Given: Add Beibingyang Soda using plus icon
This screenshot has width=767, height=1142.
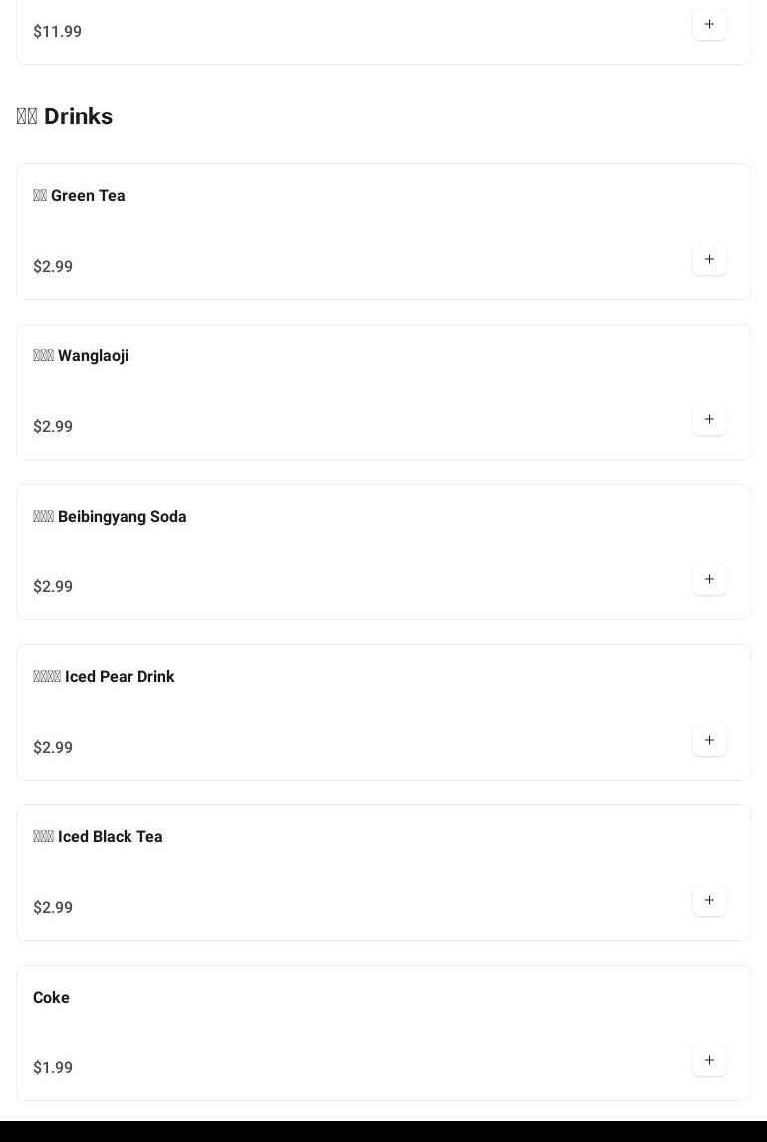Looking at the screenshot, I should 709,579.
